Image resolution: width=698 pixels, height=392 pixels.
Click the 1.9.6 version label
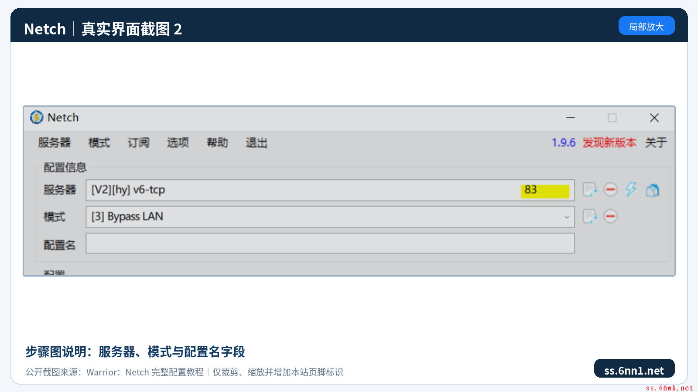(564, 142)
